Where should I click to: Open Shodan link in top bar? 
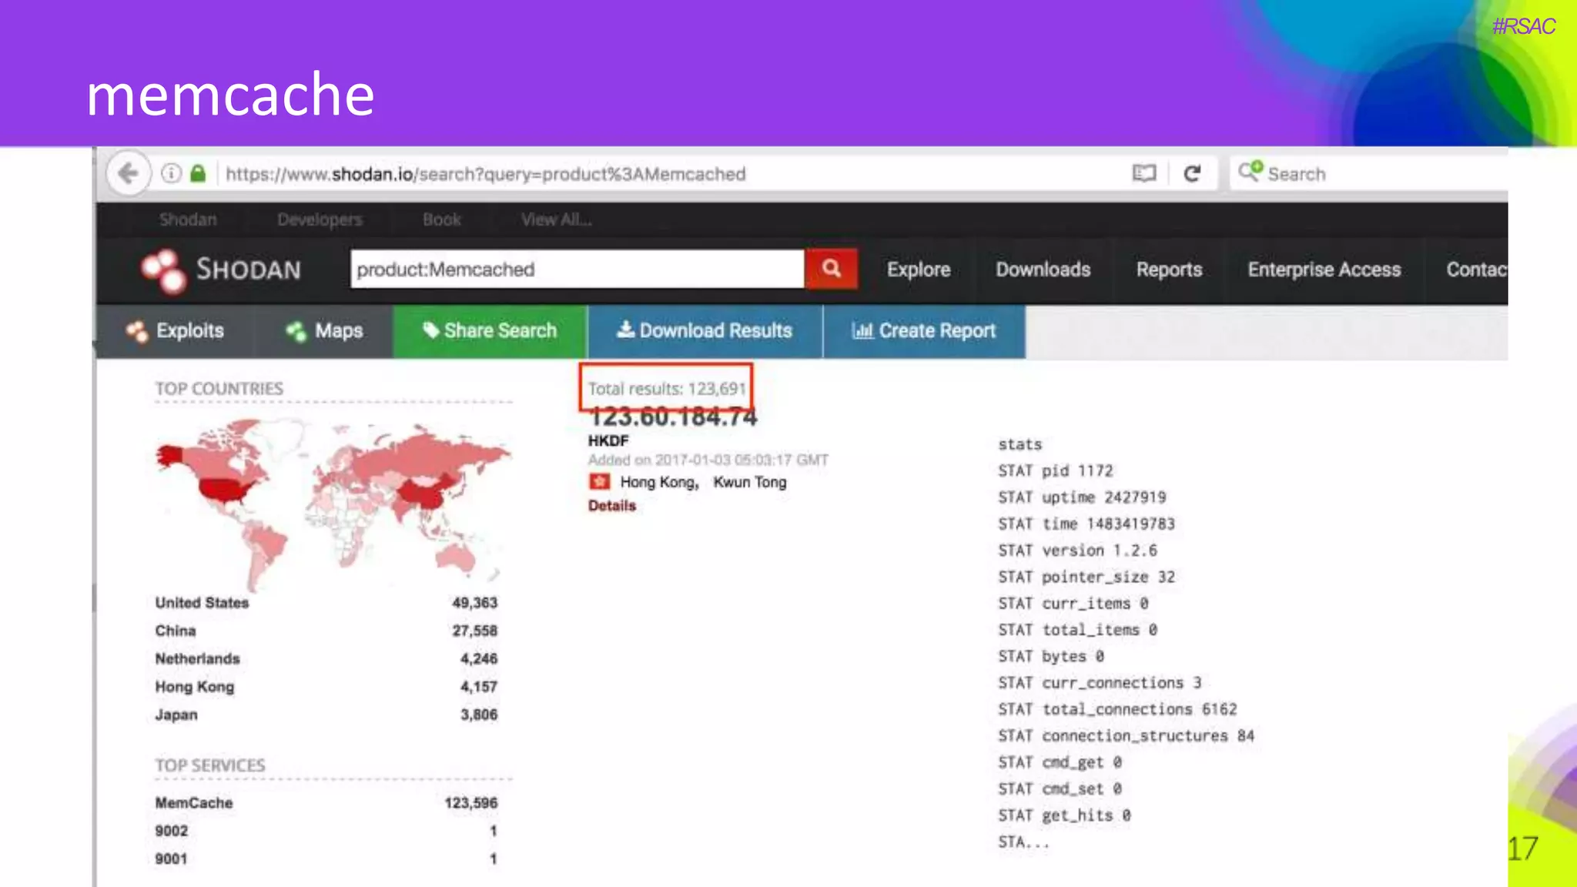point(188,219)
